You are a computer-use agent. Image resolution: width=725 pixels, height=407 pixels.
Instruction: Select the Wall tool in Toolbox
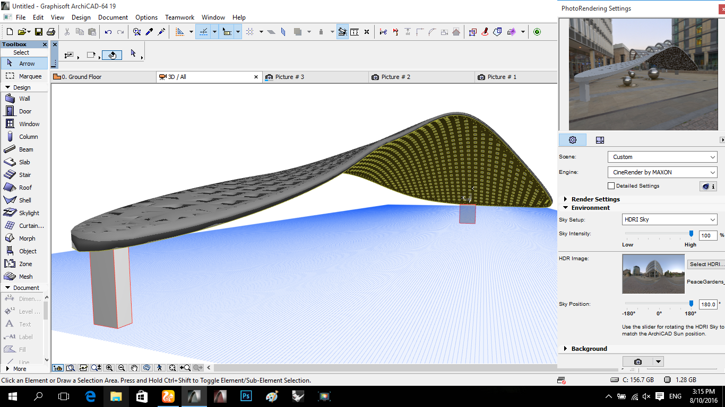click(x=24, y=99)
